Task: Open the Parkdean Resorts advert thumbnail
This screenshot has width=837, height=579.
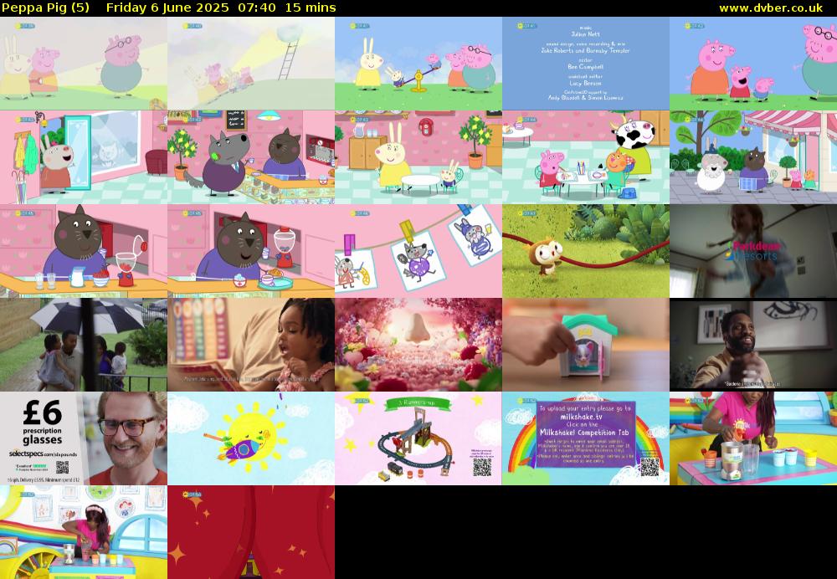Action: coord(753,251)
